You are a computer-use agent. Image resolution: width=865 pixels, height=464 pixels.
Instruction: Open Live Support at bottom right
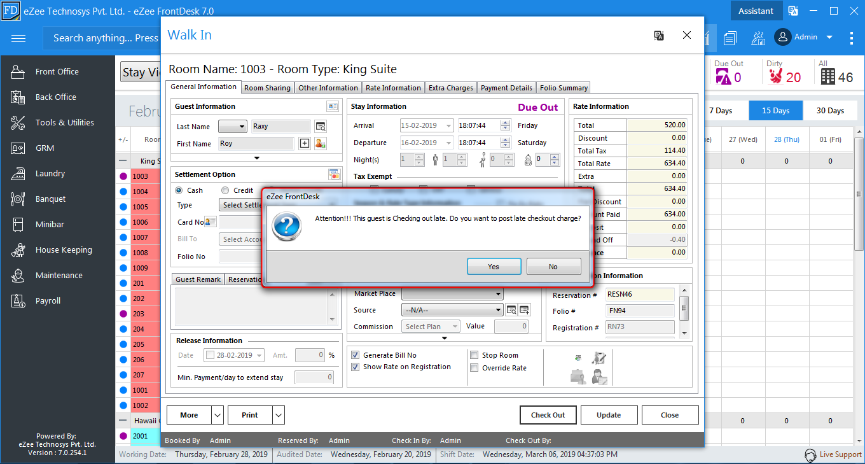pyautogui.click(x=833, y=454)
